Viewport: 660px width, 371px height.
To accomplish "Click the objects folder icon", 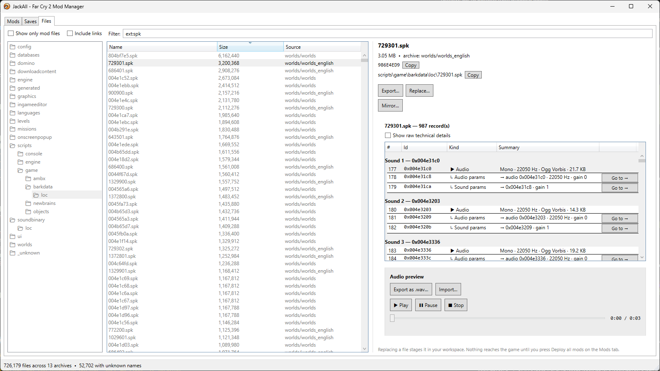I will 28,212.
